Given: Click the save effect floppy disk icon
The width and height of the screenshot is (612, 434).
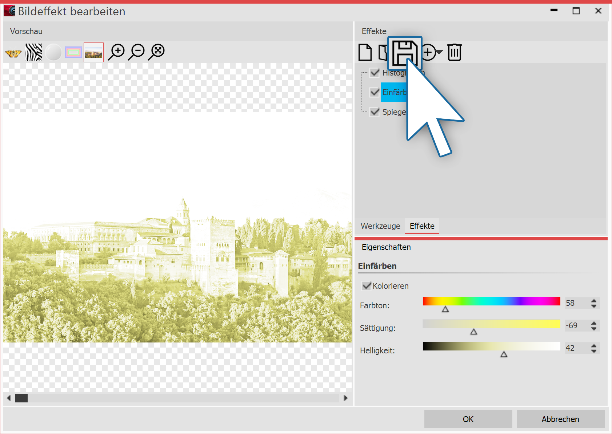Looking at the screenshot, I should click(x=404, y=53).
